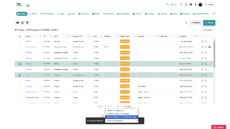The width and height of the screenshot is (230, 129).
Task: Click the + Project button
Action: (209, 23)
